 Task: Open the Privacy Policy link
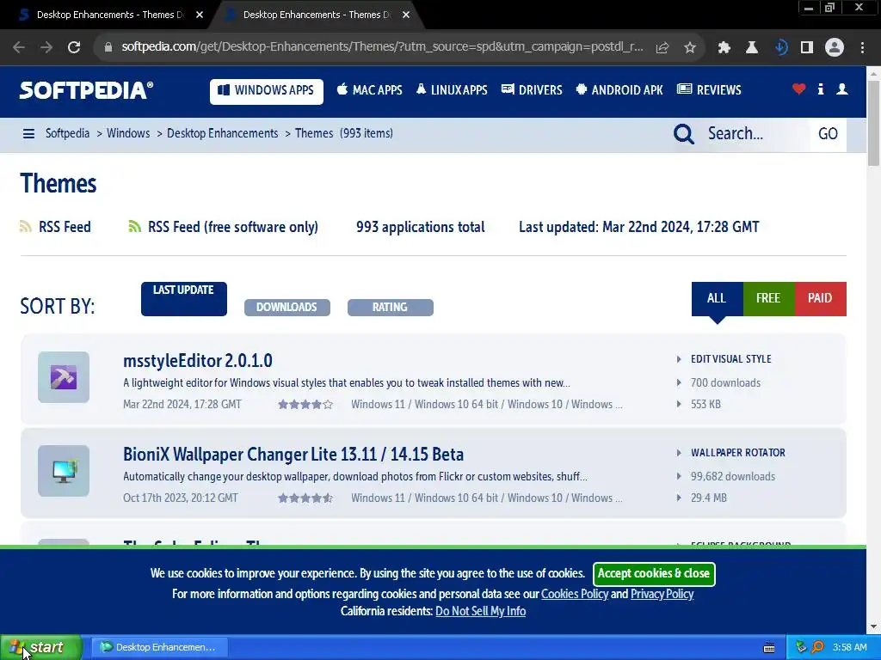click(662, 594)
